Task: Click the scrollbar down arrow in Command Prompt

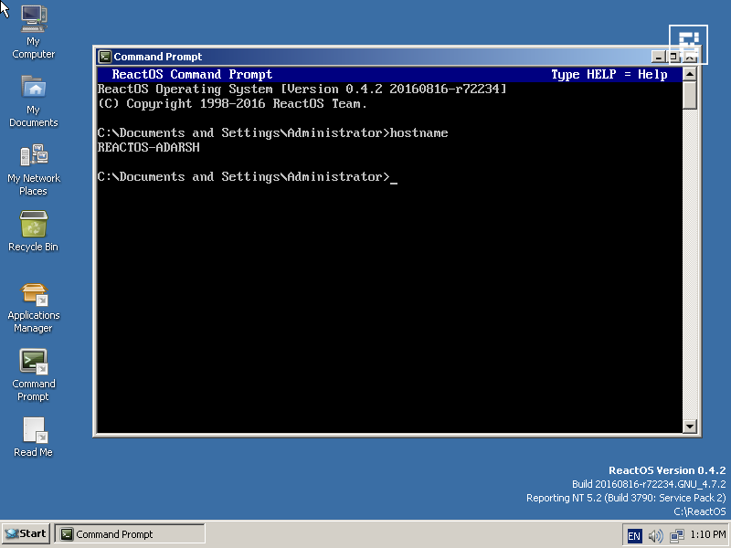Action: 690,426
